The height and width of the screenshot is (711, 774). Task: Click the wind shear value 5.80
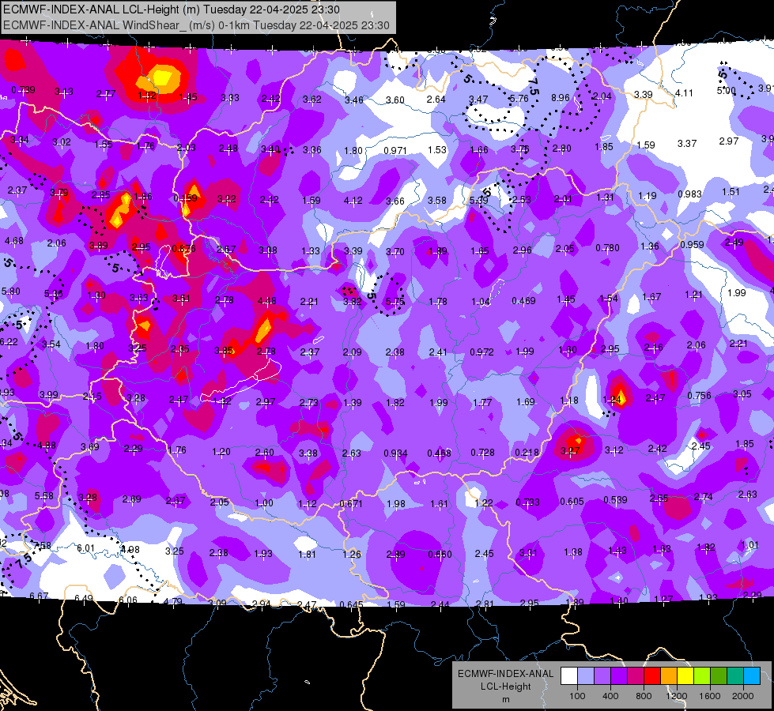coord(11,291)
